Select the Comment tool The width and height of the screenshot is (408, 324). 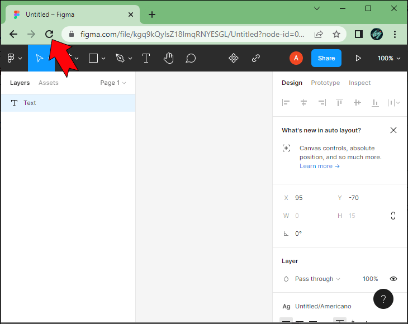click(191, 58)
